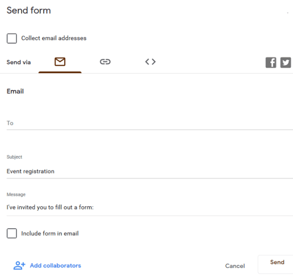Select the email envelope send option
Viewport: 293px width, 277px height.
[60, 62]
